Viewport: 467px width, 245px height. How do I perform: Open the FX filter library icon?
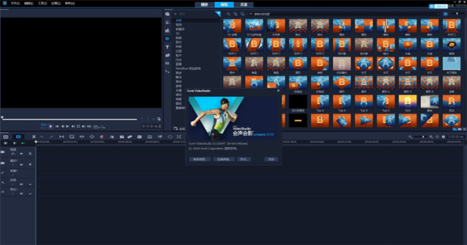[x=168, y=63]
